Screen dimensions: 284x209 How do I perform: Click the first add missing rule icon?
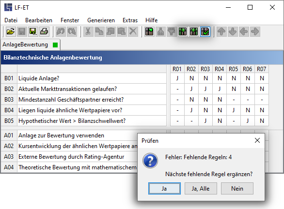183,31
